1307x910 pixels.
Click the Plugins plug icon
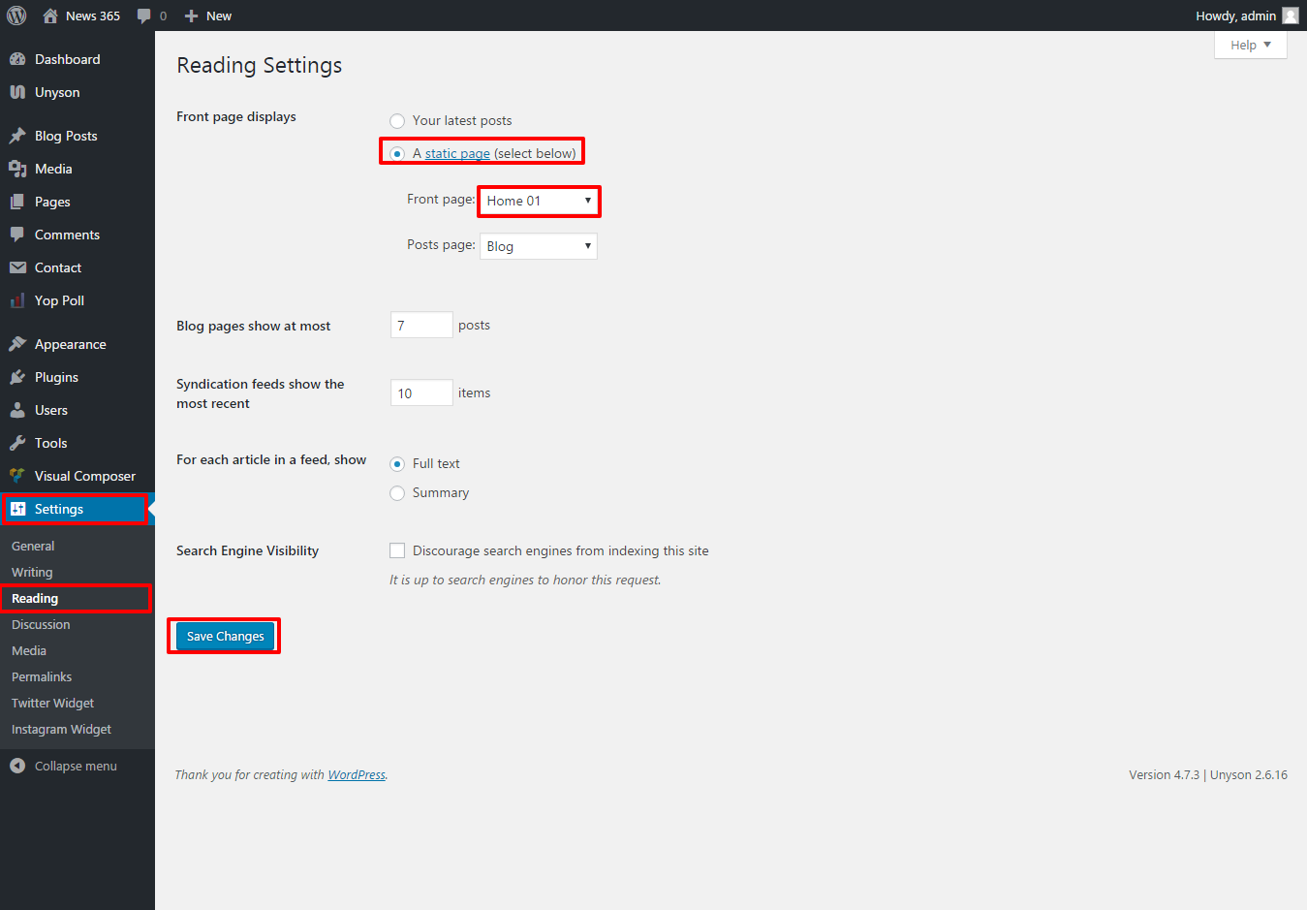tap(17, 377)
